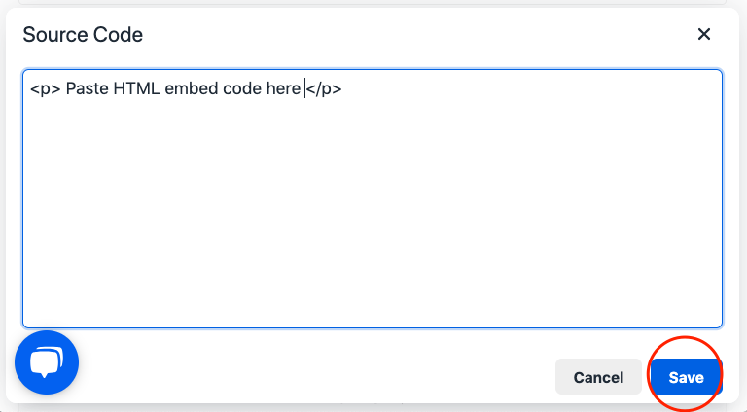The image size is (747, 412).
Task: Close the Source Code dialog via X icon
Action: (703, 34)
